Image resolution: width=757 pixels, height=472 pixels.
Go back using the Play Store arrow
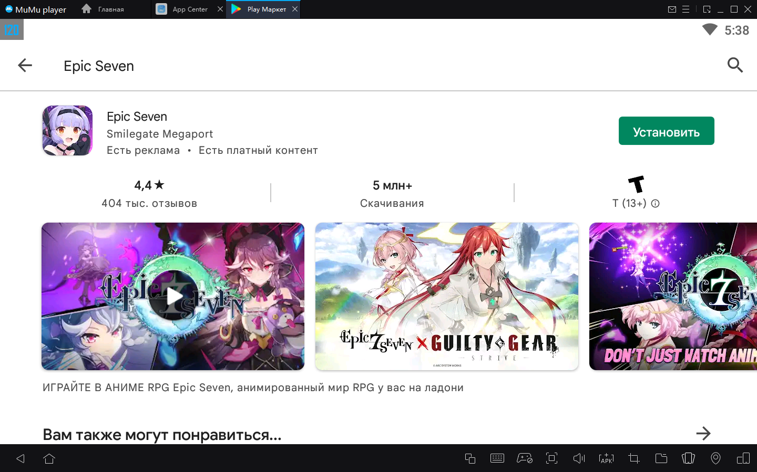coord(25,66)
